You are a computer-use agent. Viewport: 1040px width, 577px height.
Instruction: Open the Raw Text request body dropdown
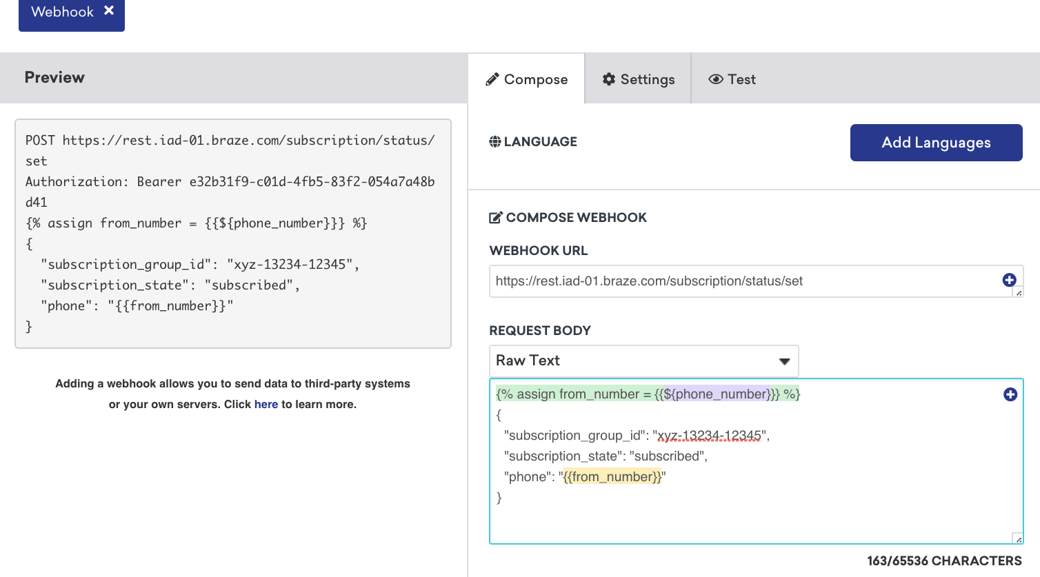[643, 361]
